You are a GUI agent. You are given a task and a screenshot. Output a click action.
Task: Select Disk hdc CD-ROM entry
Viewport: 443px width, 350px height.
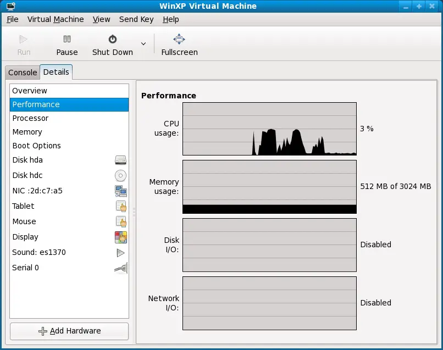(x=69, y=175)
